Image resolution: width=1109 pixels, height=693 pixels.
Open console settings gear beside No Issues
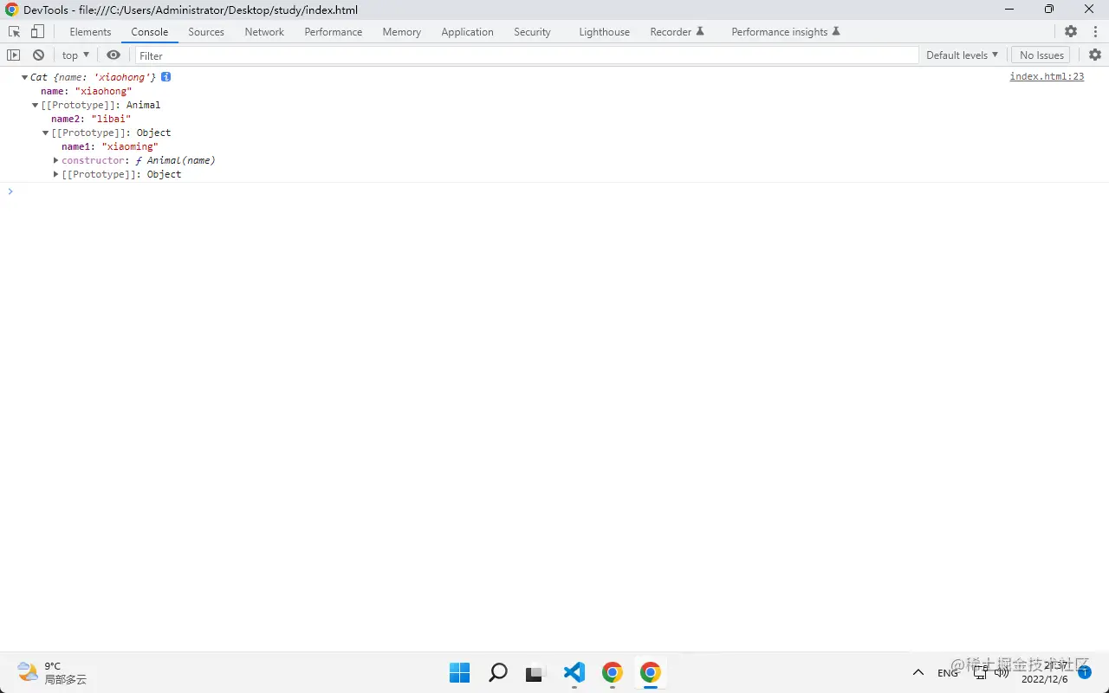[1095, 55]
